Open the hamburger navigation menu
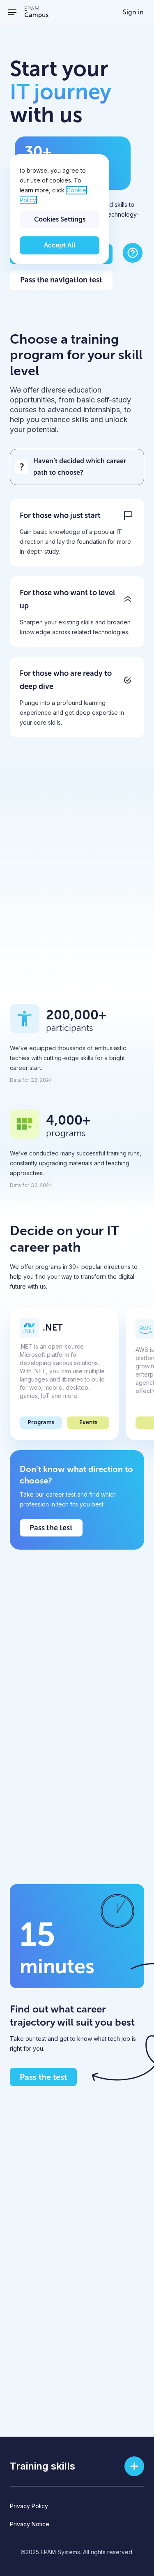Image resolution: width=154 pixels, height=2576 pixels. coord(12,12)
